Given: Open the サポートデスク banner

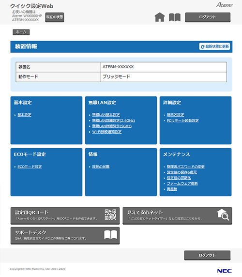Looking at the screenshot, I should coord(65,236).
